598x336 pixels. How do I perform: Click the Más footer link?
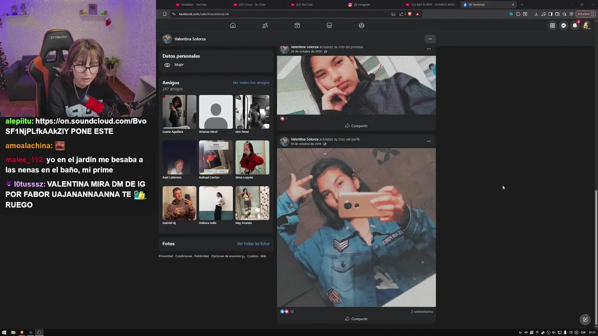pos(263,256)
